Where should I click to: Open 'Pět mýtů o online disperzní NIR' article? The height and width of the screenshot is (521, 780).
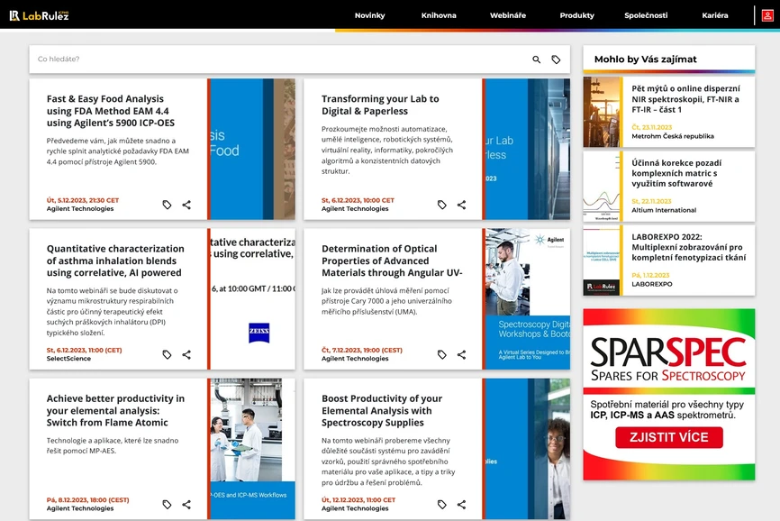point(685,99)
